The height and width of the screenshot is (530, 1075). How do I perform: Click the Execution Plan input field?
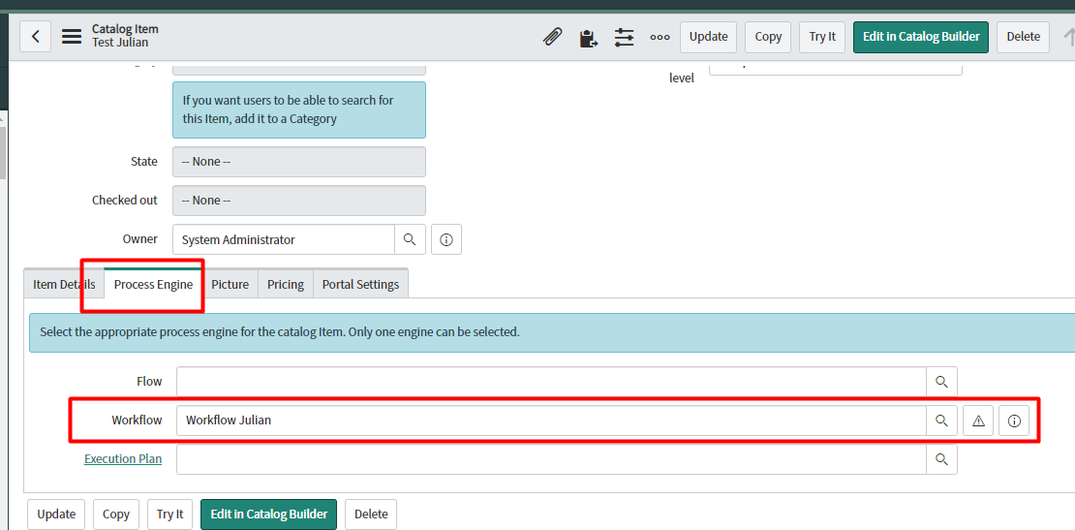[x=551, y=458]
